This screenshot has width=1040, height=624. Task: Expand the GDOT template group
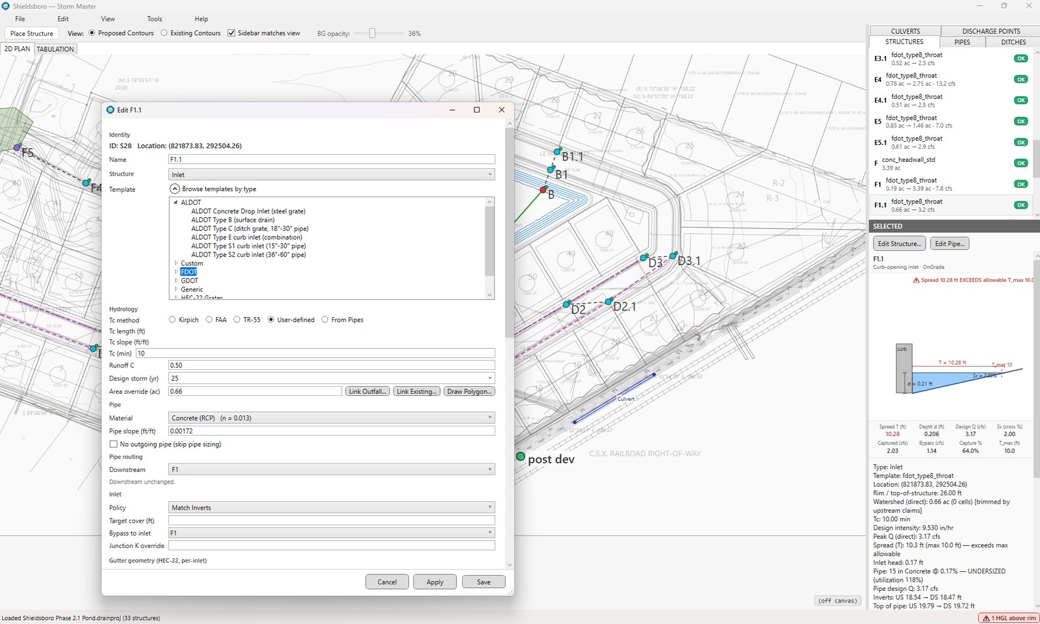point(175,281)
